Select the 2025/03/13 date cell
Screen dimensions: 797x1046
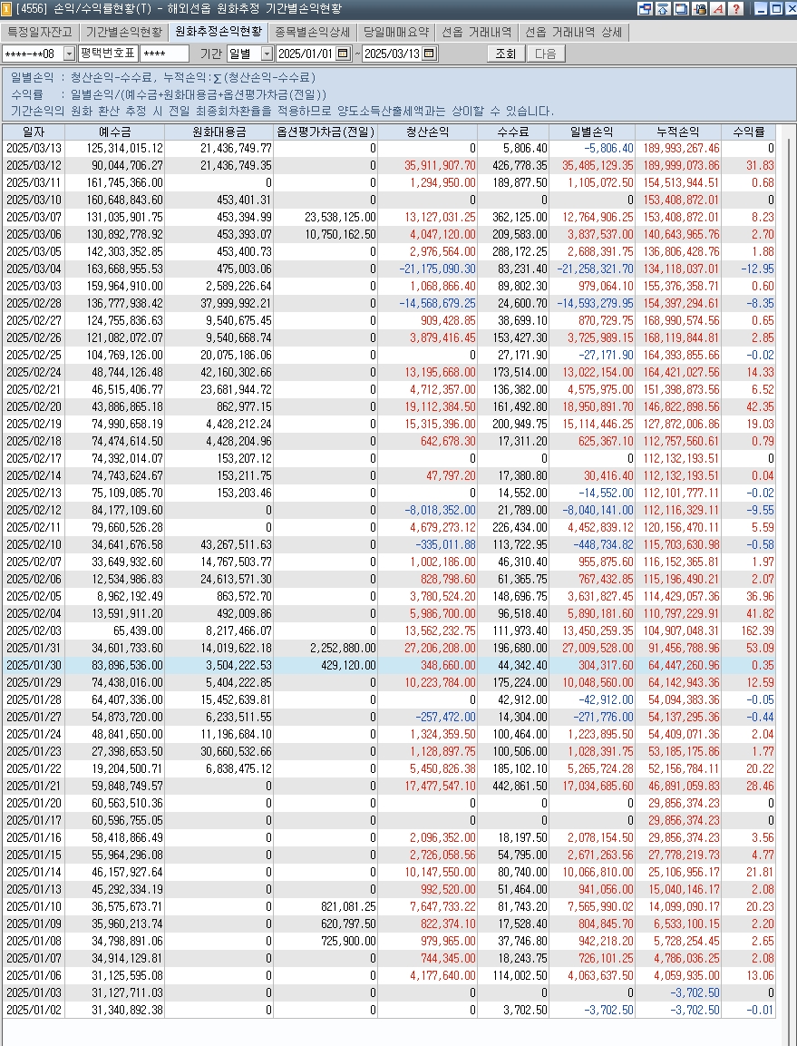[x=34, y=148]
